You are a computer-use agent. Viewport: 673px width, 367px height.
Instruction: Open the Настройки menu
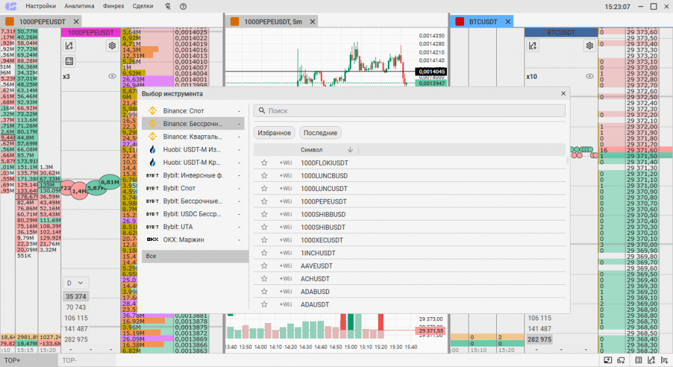[x=41, y=6]
